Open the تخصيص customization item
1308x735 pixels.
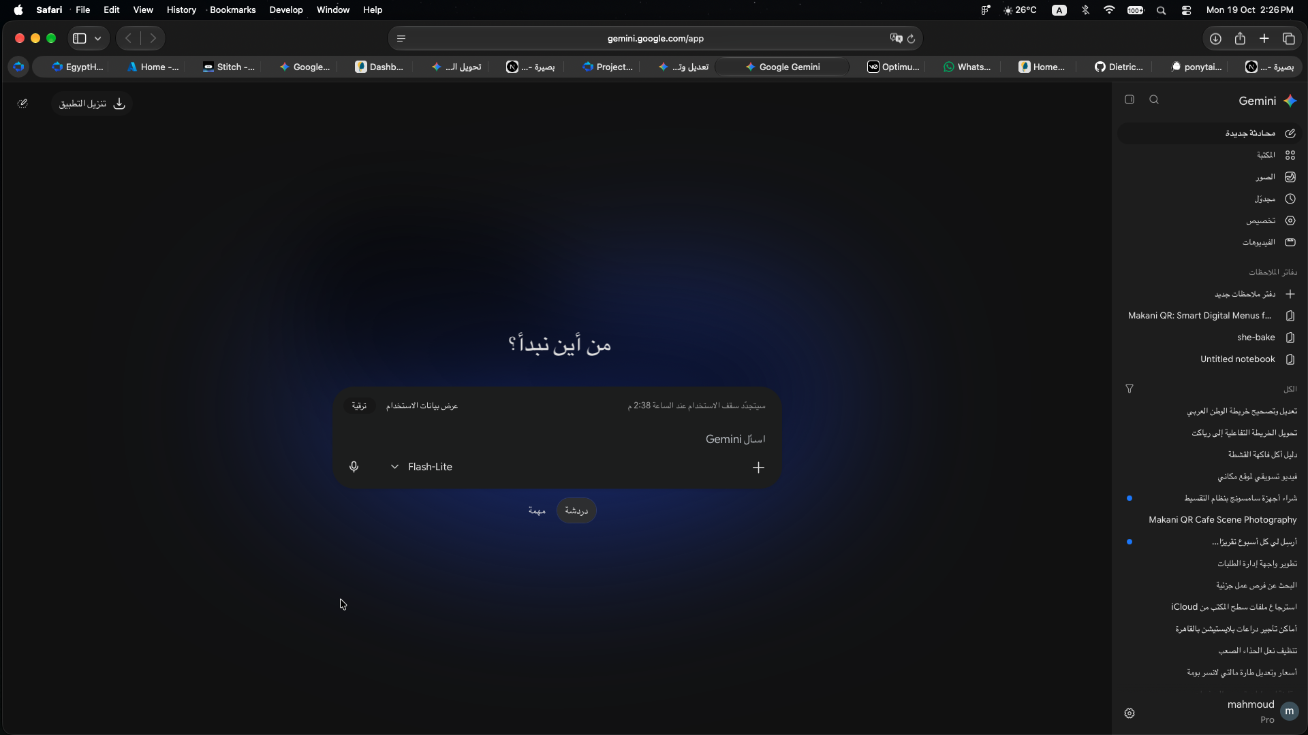pyautogui.click(x=1209, y=220)
